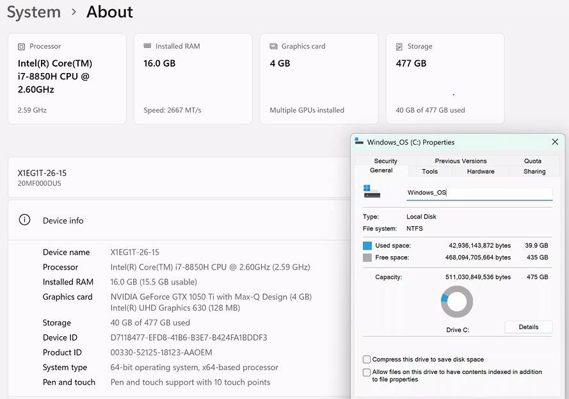This screenshot has width=569, height=399.
Task: Expand the Device info section header
Action: [x=180, y=220]
